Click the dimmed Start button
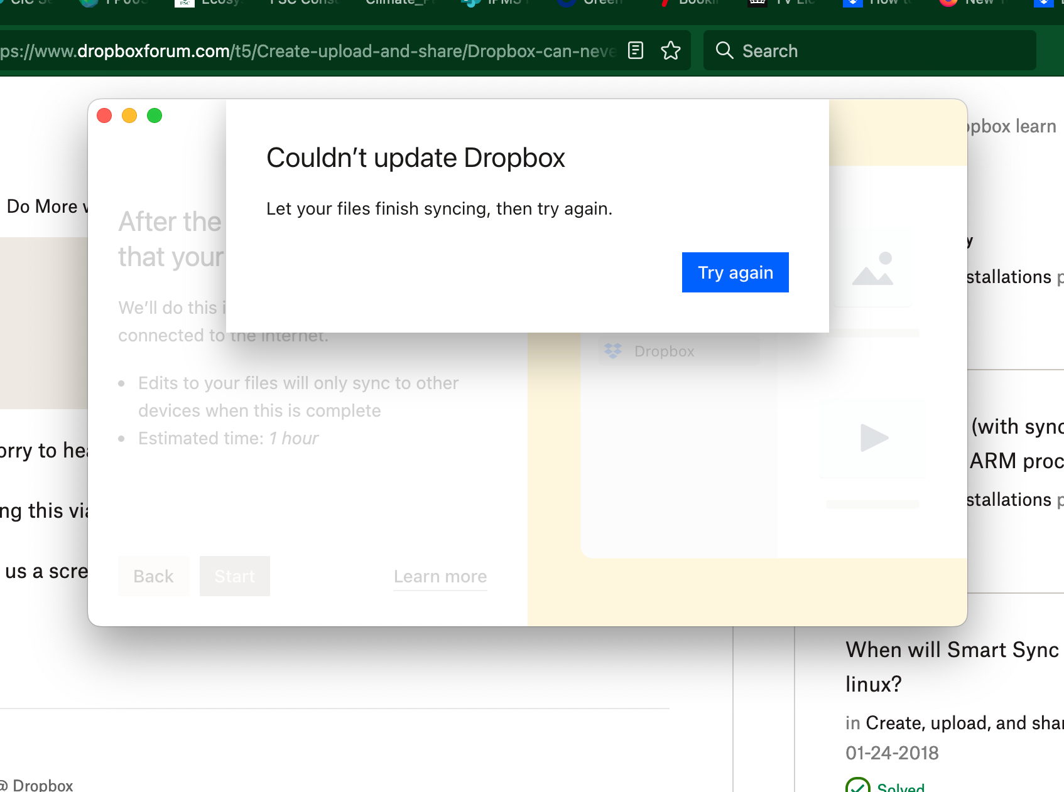Image resolution: width=1064 pixels, height=792 pixels. [x=235, y=576]
